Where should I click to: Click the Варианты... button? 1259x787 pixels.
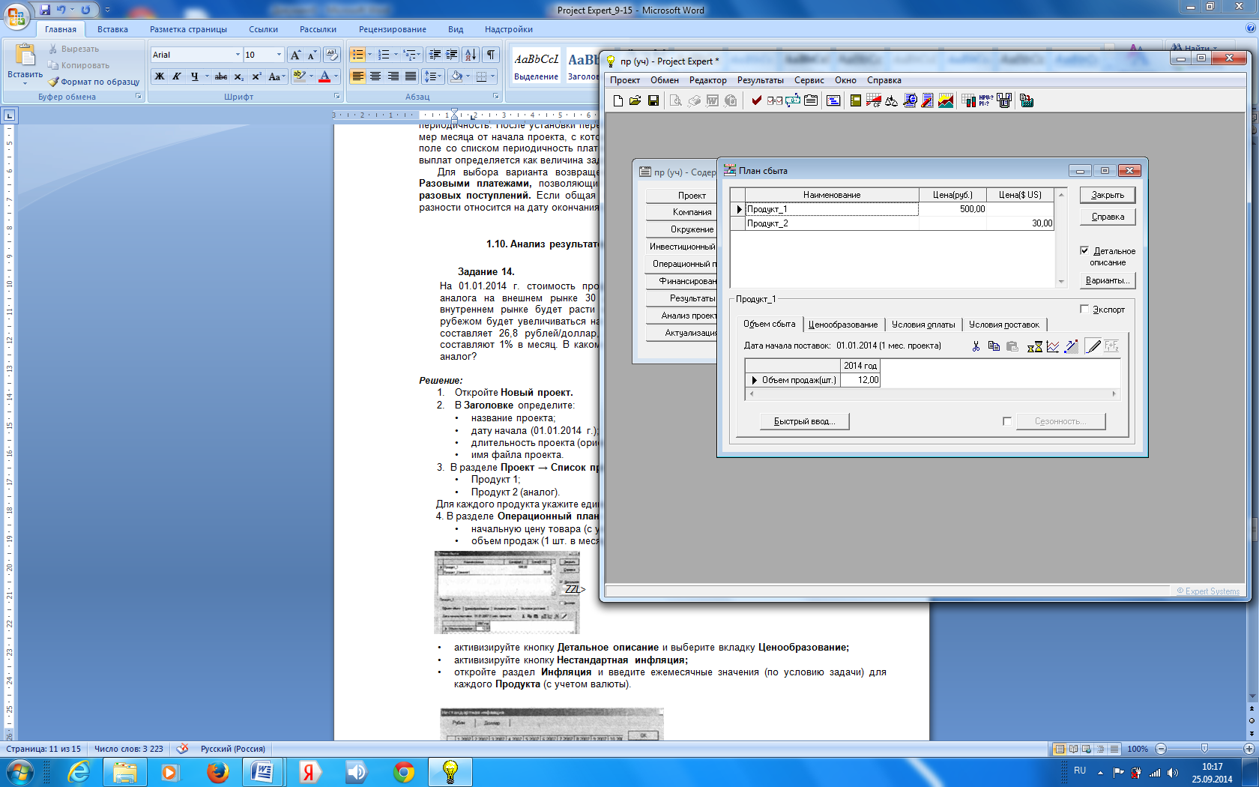coord(1108,280)
